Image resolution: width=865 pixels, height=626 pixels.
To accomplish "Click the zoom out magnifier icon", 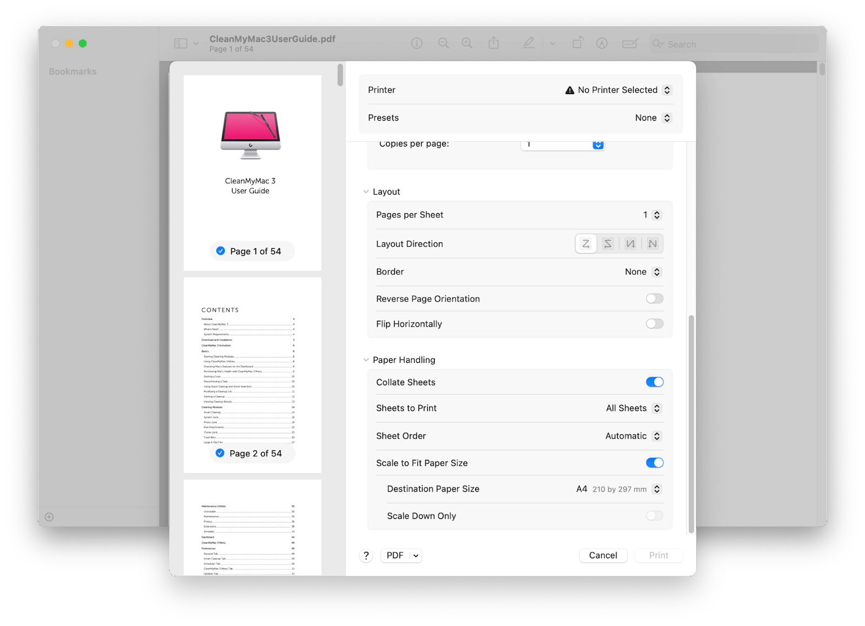I will (443, 43).
